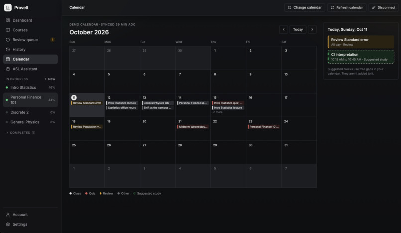
Task: Open General Physics lab event
Action: pyautogui.click(x=158, y=103)
